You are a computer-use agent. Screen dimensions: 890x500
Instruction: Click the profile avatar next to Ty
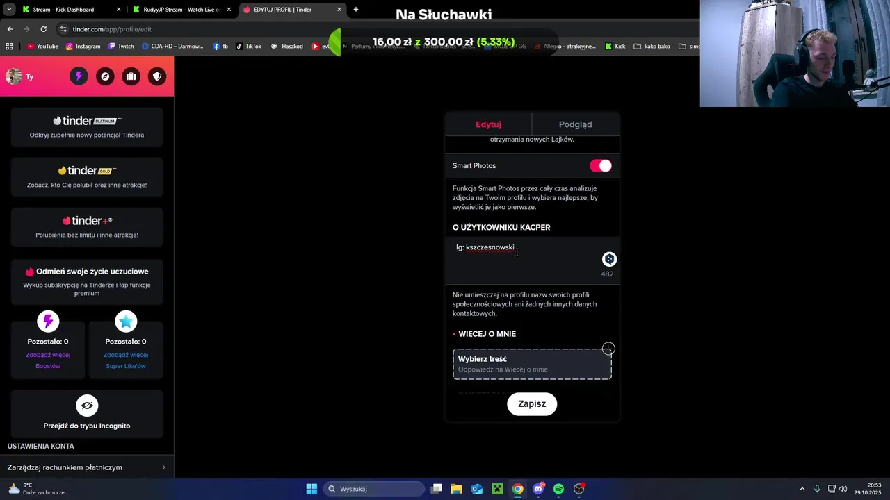click(14, 76)
